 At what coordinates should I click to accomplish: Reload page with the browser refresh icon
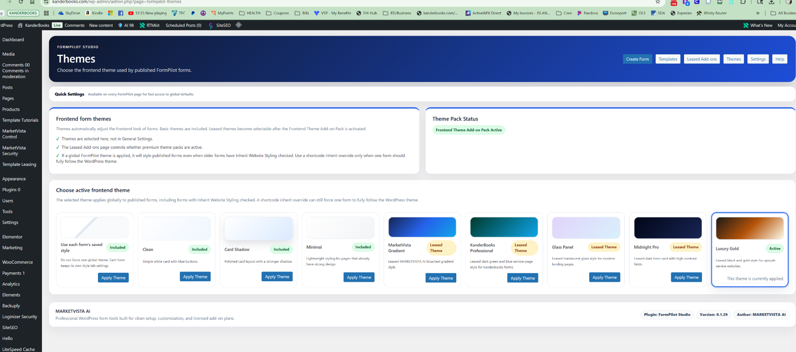pos(20,2)
